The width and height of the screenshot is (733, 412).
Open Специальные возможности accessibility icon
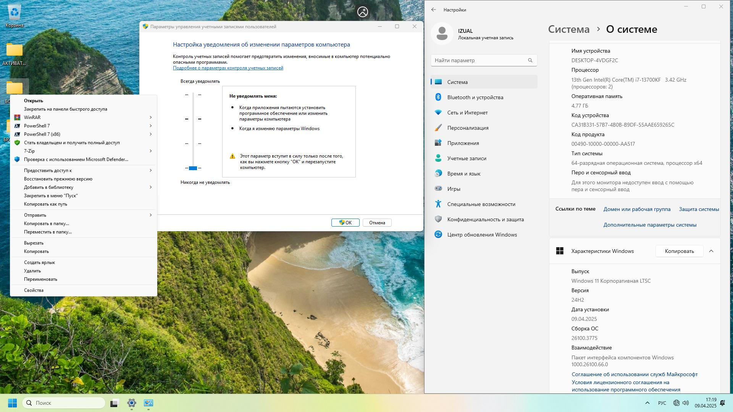point(438,204)
